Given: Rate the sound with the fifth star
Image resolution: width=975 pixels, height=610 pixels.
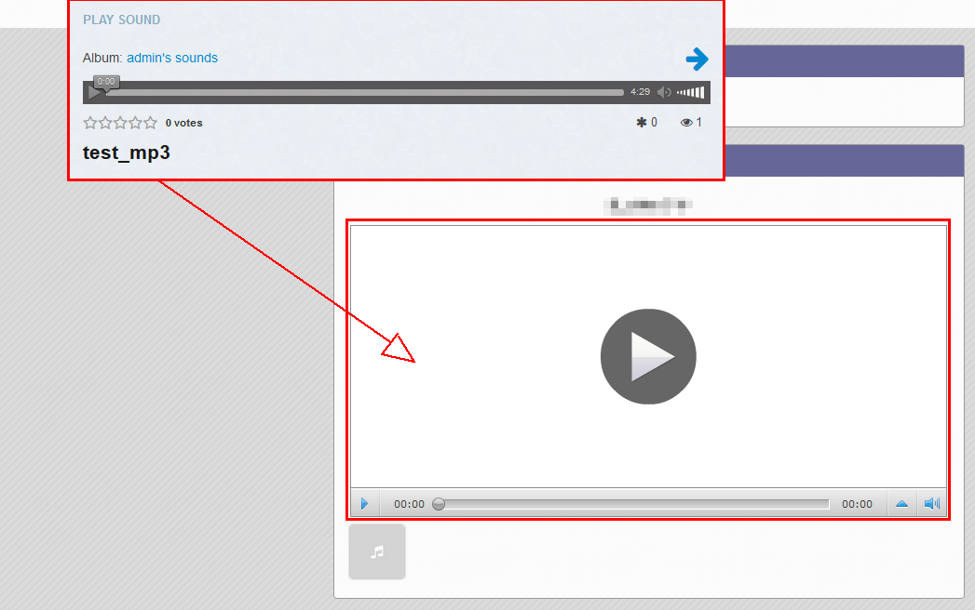Looking at the screenshot, I should point(151,123).
